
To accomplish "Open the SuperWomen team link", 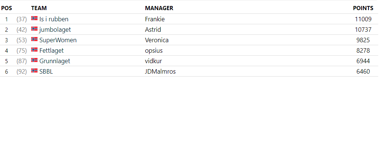I will pos(58,40).
